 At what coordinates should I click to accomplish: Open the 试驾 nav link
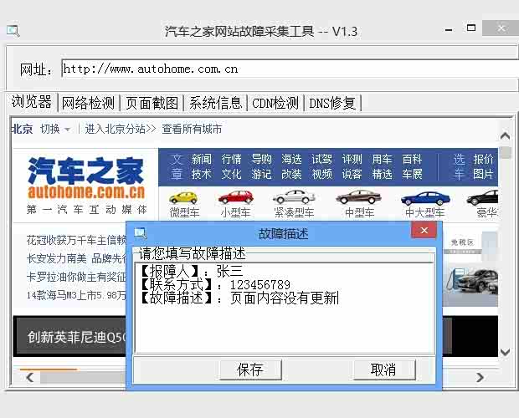(x=321, y=160)
